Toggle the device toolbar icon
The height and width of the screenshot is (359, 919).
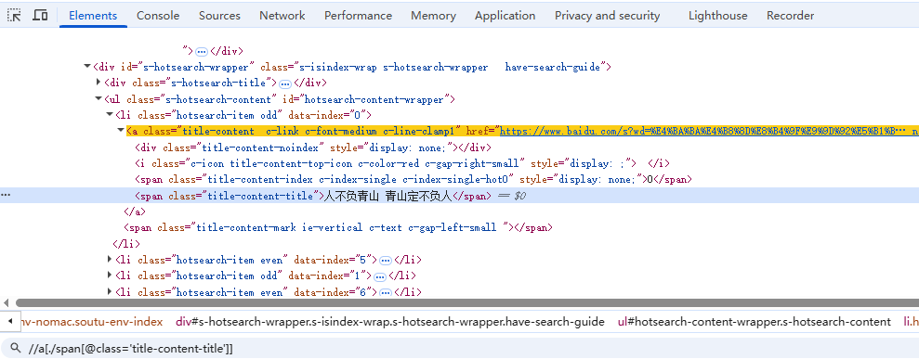pos(40,15)
